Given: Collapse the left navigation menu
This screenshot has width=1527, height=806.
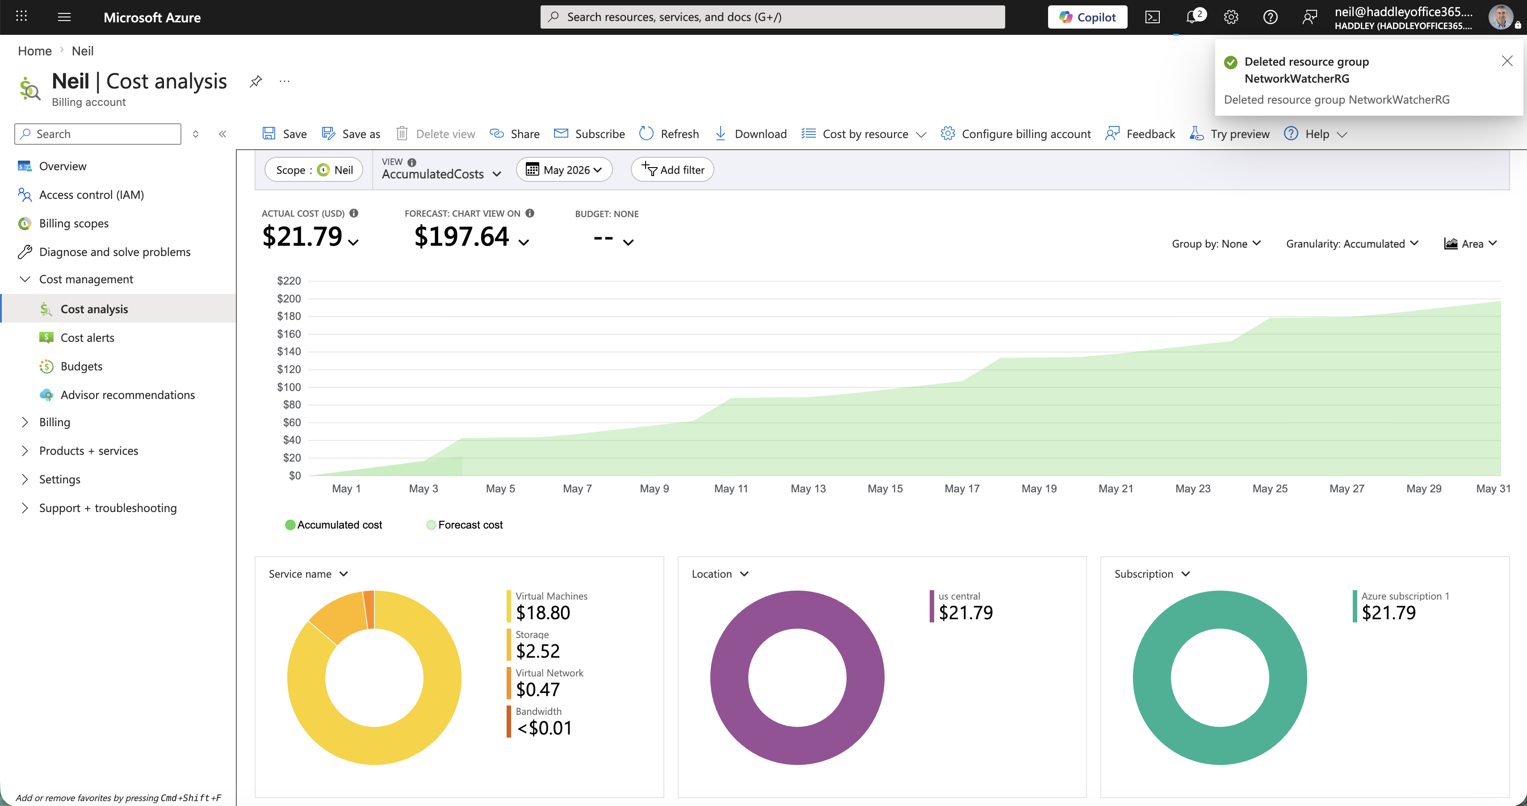Looking at the screenshot, I should coord(222,134).
